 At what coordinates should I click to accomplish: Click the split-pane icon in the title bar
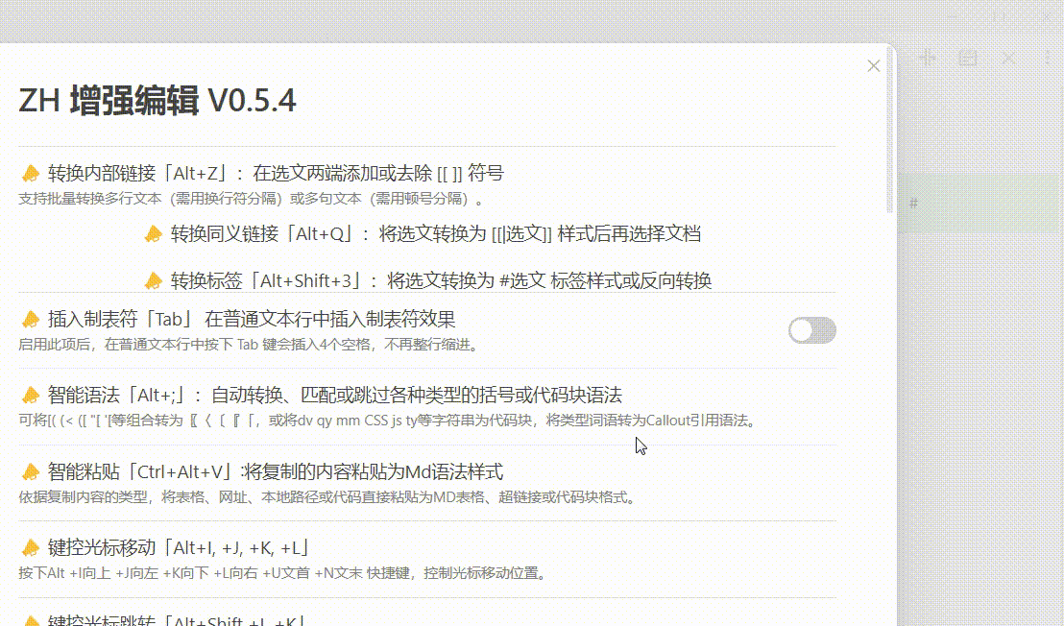(927, 58)
